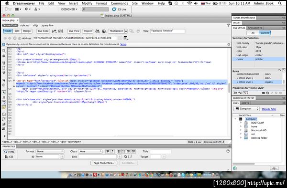
Task: Click New CSS Rule icon in CSS Styles
Action: point(267,93)
